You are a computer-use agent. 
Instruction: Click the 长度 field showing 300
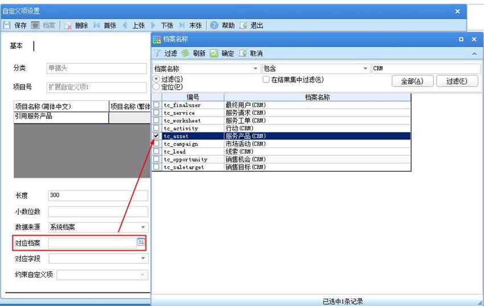click(x=98, y=195)
